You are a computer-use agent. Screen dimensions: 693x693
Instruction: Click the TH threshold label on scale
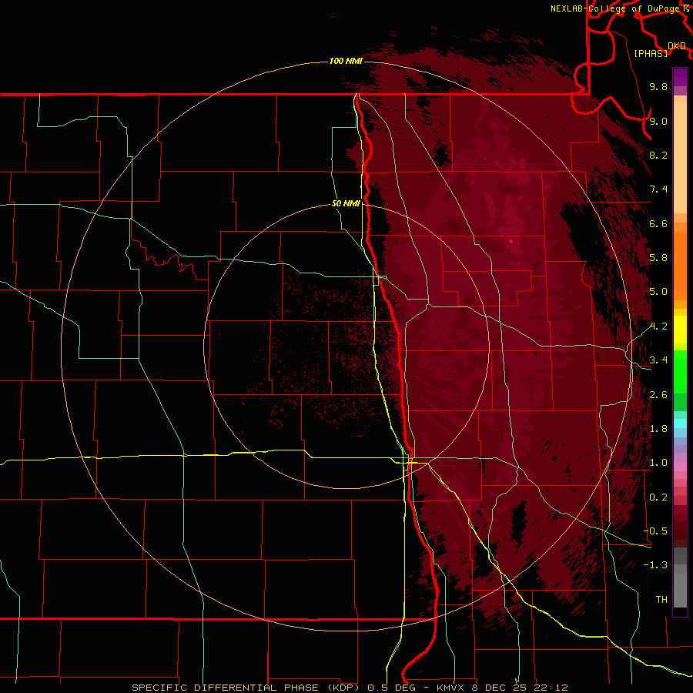click(661, 600)
